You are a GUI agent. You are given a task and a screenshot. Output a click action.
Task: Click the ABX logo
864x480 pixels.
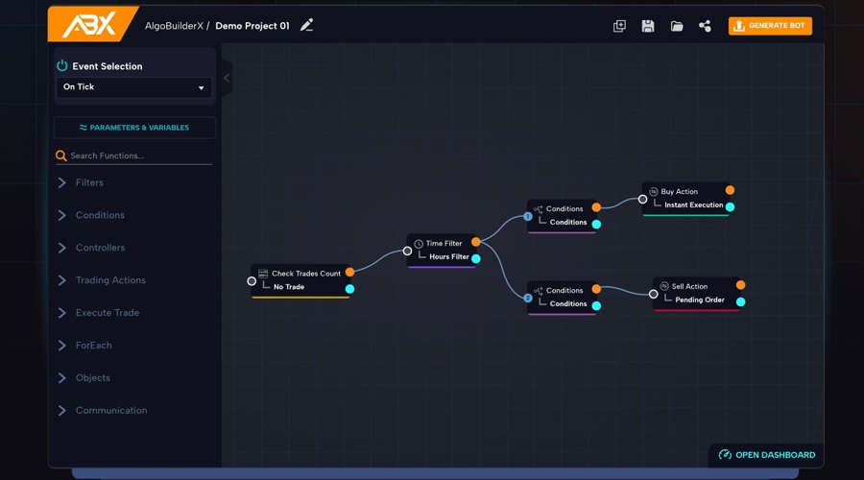coord(88,25)
